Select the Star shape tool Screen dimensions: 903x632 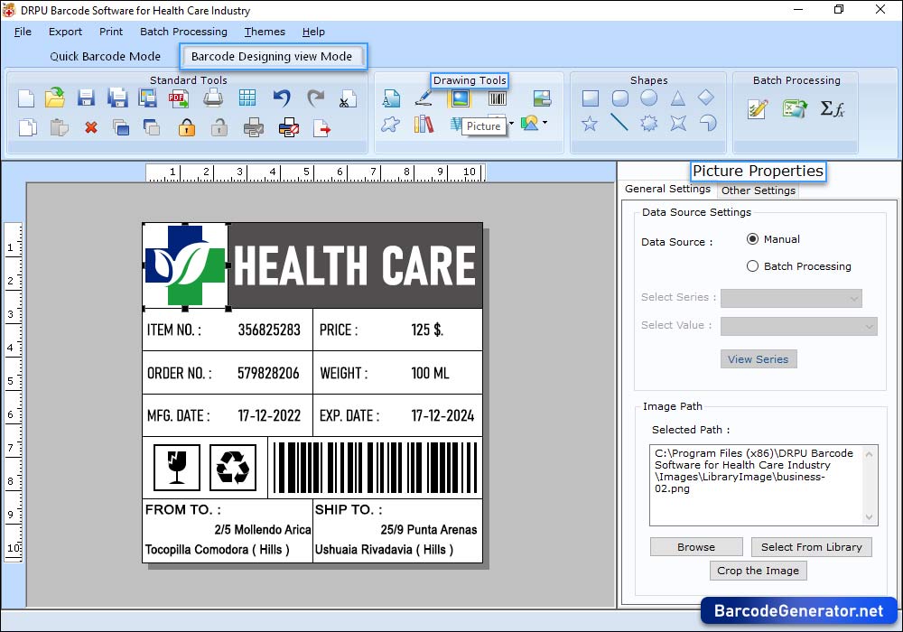589,123
